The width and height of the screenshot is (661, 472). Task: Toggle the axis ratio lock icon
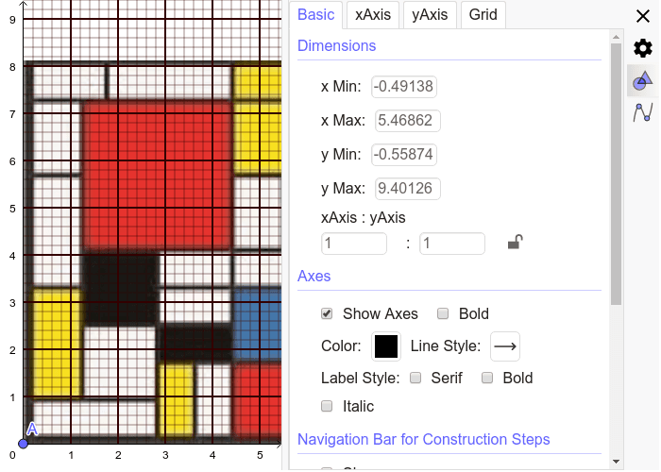pyautogui.click(x=515, y=243)
